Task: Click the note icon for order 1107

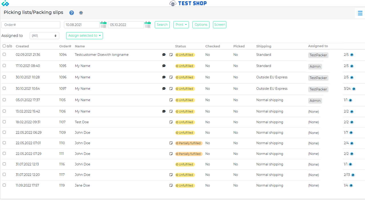Action: 171,122
